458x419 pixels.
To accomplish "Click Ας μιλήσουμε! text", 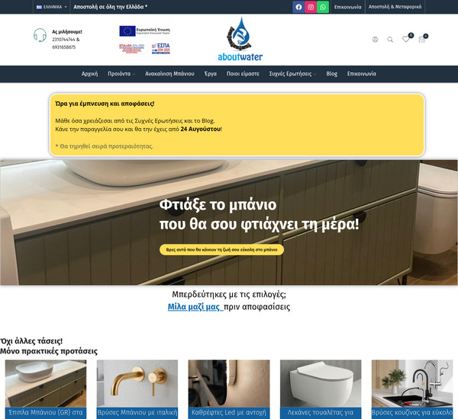I will pyautogui.click(x=67, y=32).
